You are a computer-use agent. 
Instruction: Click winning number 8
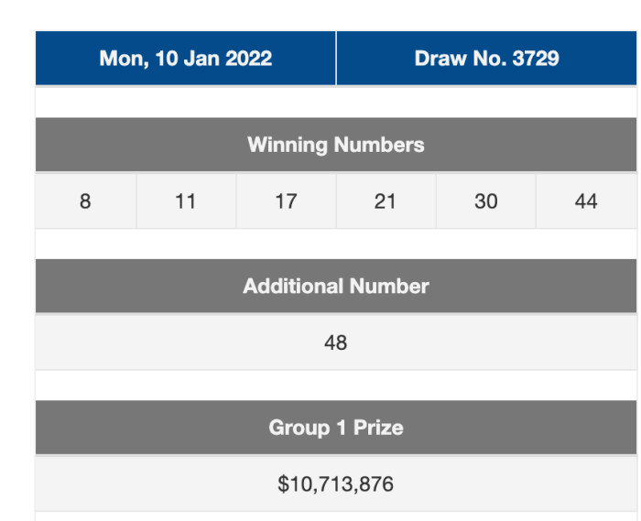[x=85, y=201]
